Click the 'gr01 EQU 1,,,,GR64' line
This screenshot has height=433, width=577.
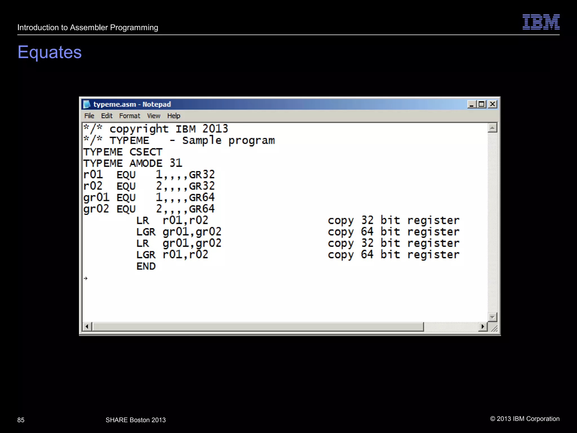149,198
